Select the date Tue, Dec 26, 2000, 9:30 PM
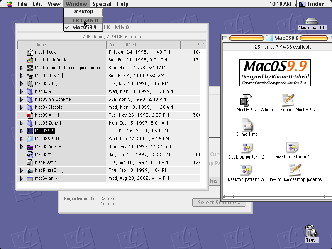 tap(138, 131)
